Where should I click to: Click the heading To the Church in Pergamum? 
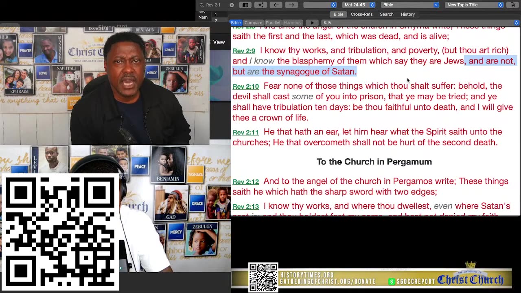[x=374, y=162]
